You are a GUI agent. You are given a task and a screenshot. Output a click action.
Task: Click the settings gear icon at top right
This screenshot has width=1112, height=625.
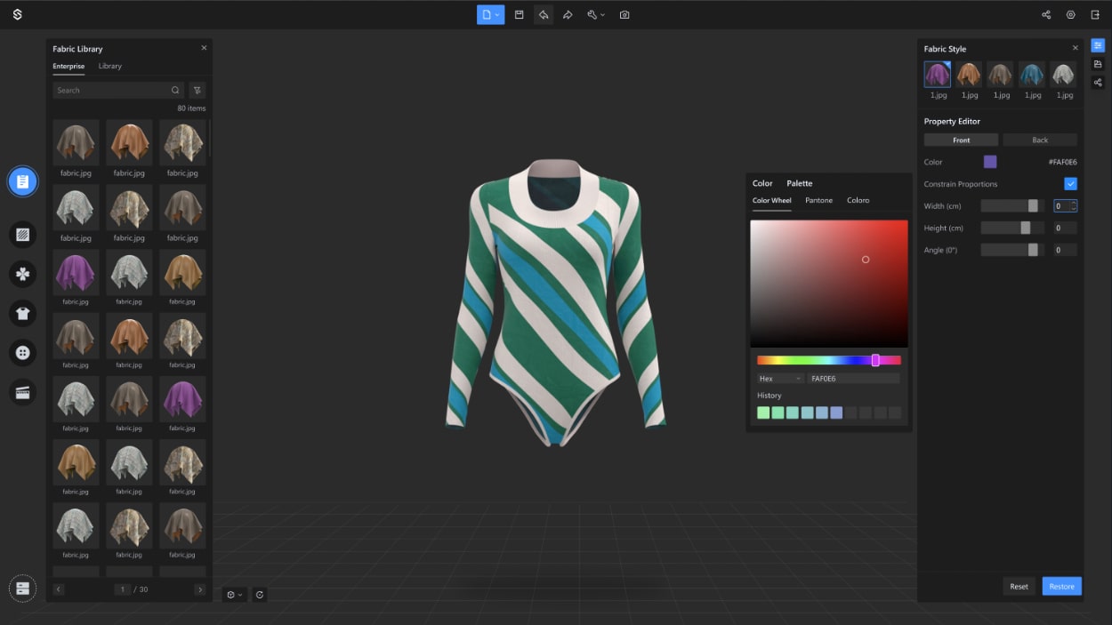pyautogui.click(x=1070, y=14)
